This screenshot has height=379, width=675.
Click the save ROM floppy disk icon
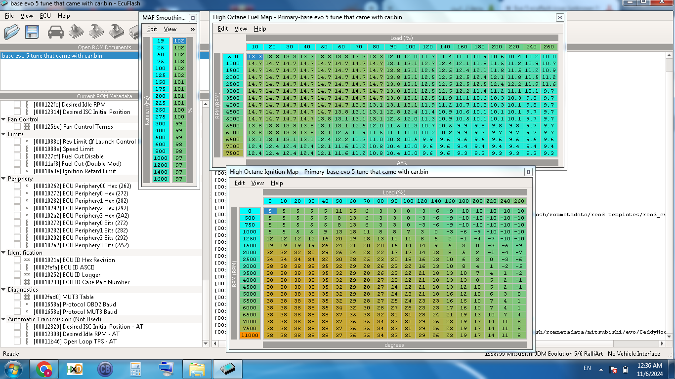[33, 32]
